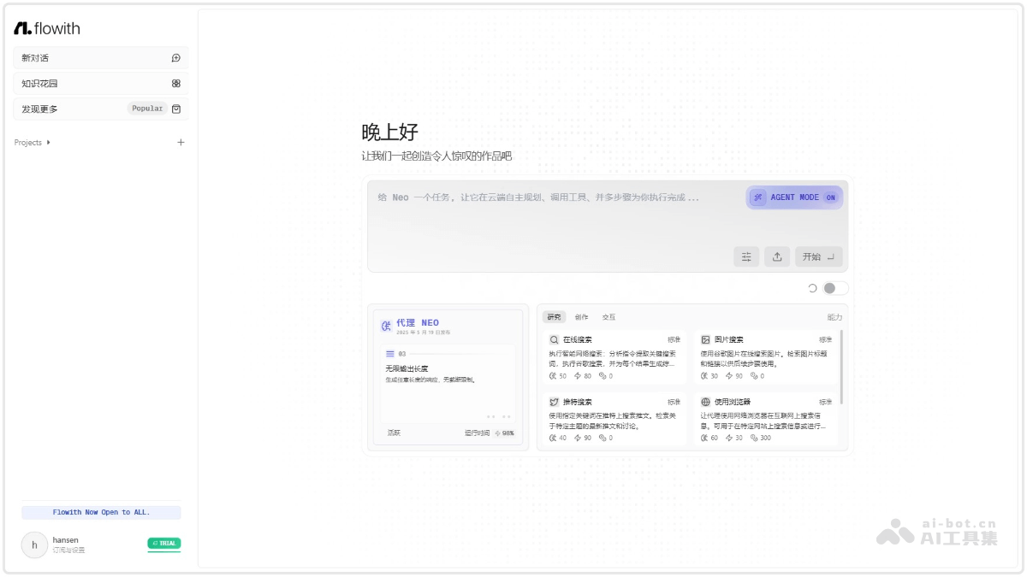Select the Twitter bird icon on 推特搜索 card
The image size is (1027, 577).
(553, 401)
